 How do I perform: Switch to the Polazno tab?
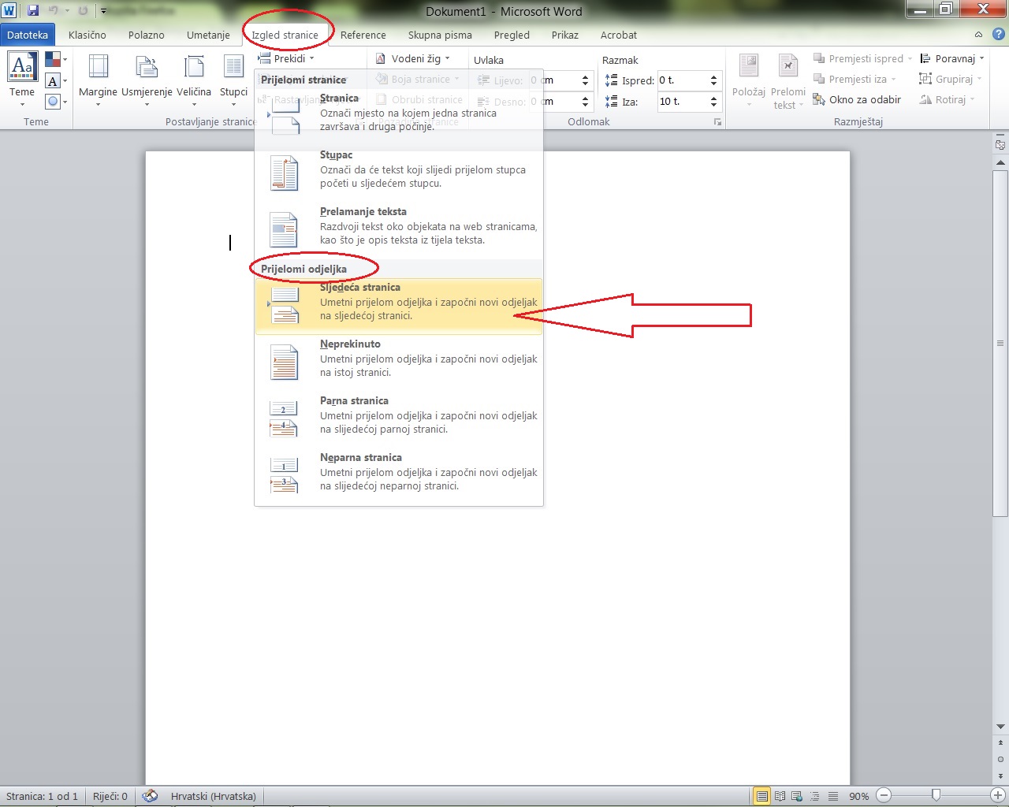point(147,35)
